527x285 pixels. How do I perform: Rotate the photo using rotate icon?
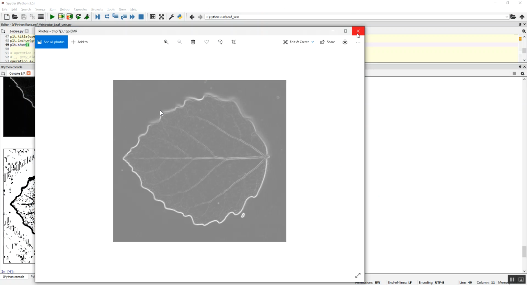(220, 42)
